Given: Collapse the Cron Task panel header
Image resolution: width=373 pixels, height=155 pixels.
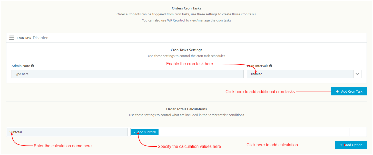Looking at the screenshot, I should (x=186, y=38).
